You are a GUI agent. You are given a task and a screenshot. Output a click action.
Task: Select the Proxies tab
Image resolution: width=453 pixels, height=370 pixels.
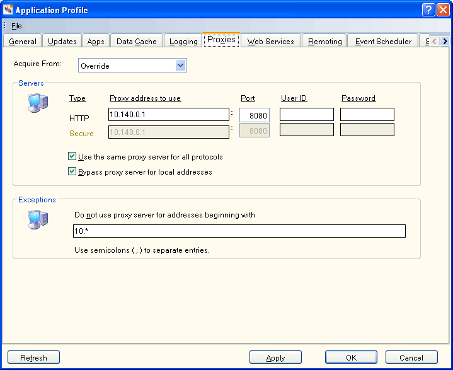click(x=221, y=40)
